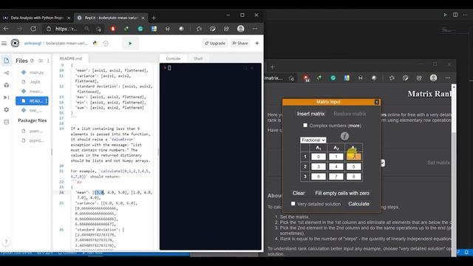
Task: Open Grammarly extension in the matrix browser
Action: tap(333, 78)
